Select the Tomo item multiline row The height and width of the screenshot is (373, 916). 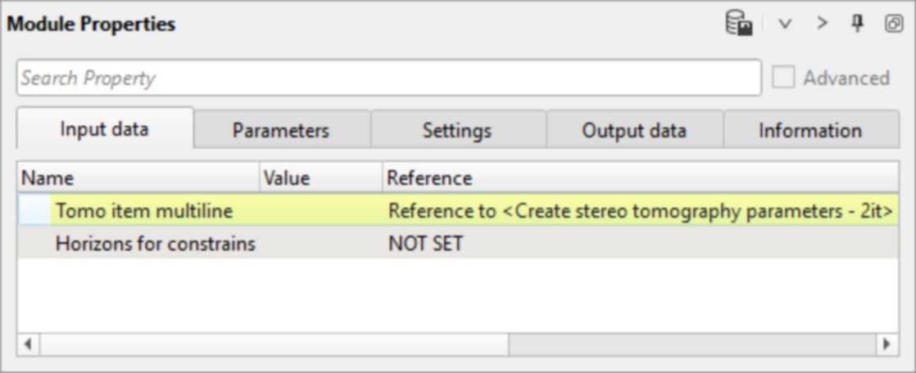(144, 211)
